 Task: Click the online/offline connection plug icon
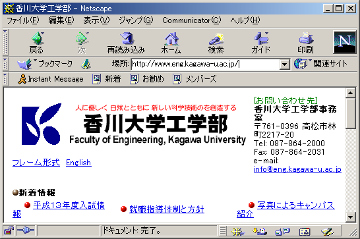[26, 230]
